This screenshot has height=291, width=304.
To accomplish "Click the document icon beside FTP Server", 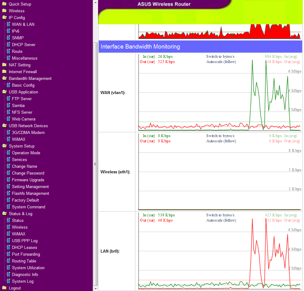I will pyautogui.click(x=9, y=99).
